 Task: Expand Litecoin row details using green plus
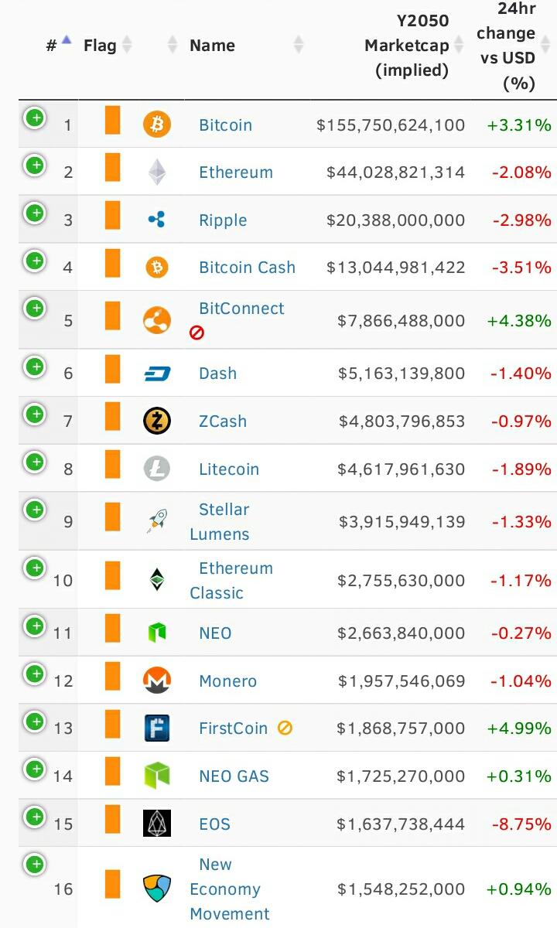[34, 462]
